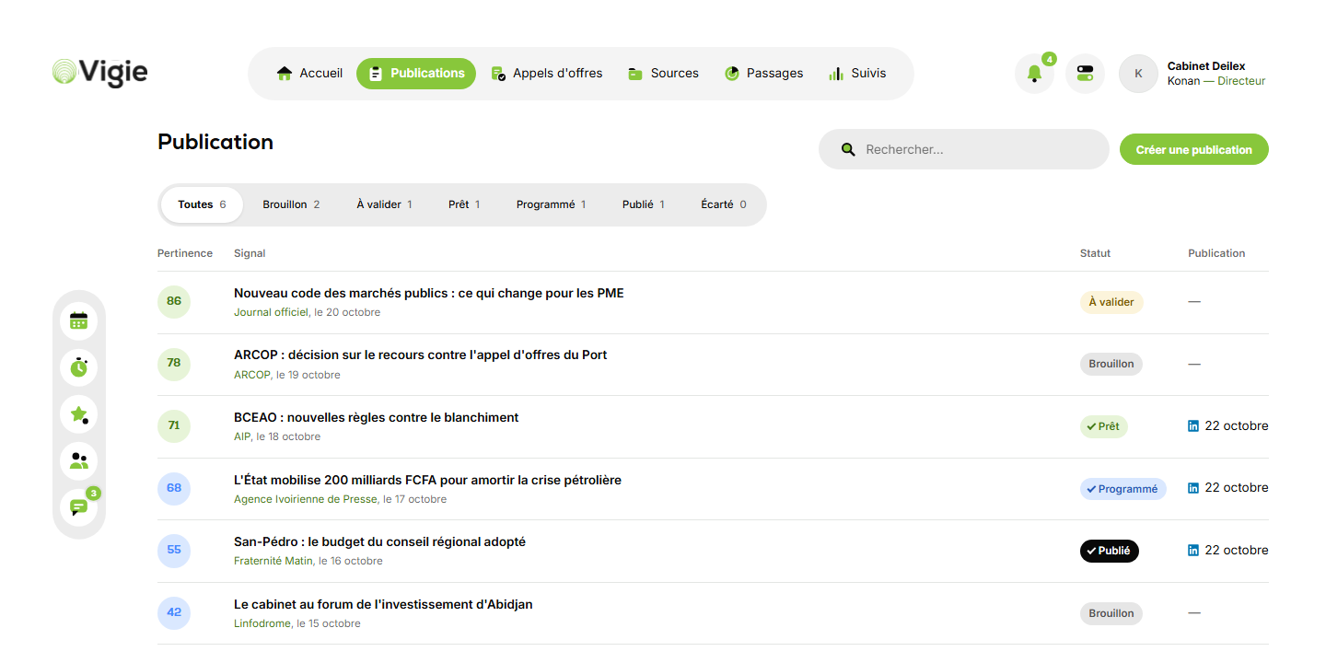Go to Accueil in the top navigation

point(309,74)
